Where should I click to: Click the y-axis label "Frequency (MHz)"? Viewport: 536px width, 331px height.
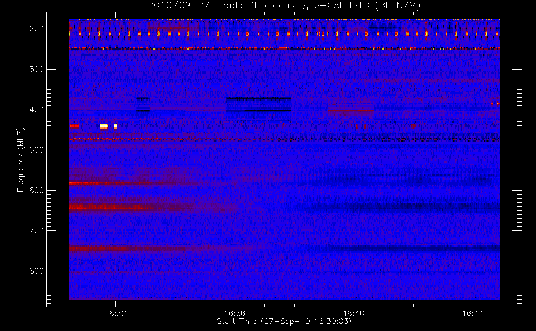[21, 160]
